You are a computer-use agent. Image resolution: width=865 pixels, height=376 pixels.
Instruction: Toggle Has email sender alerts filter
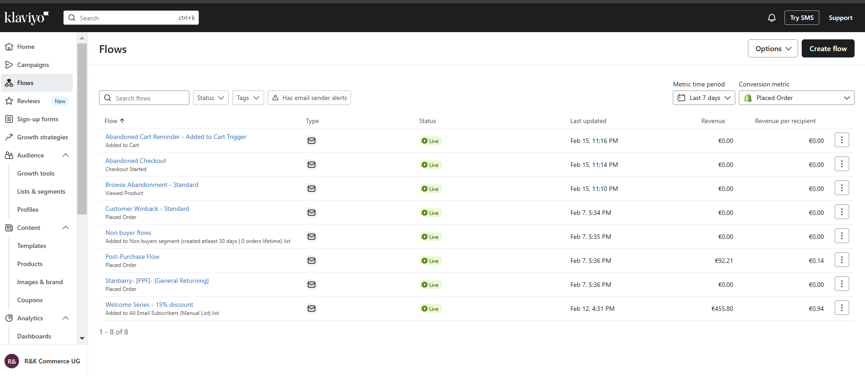309,98
